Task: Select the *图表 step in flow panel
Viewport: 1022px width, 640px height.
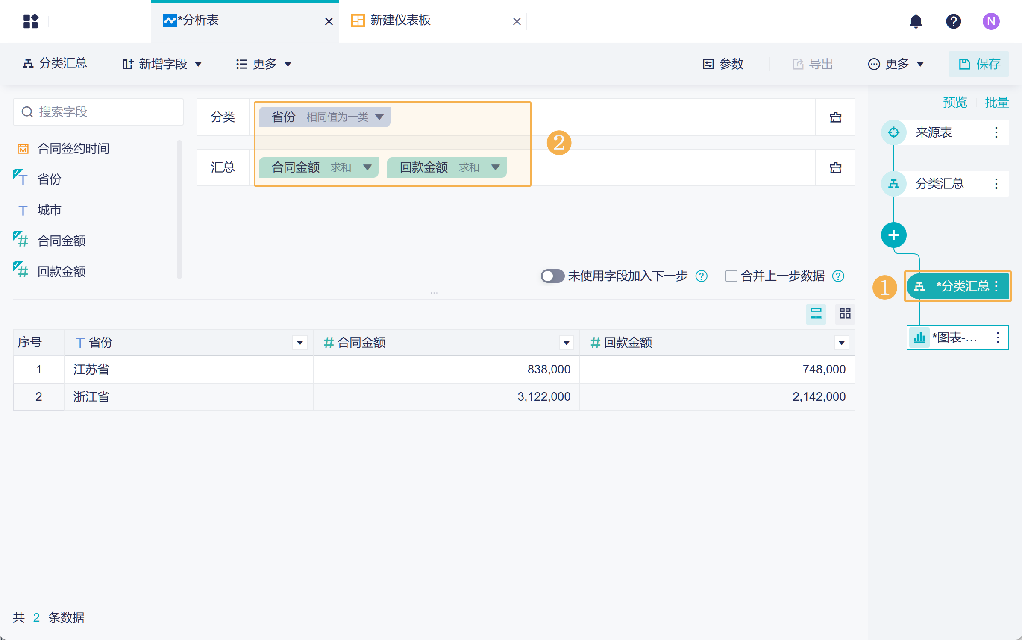Action: click(x=954, y=338)
